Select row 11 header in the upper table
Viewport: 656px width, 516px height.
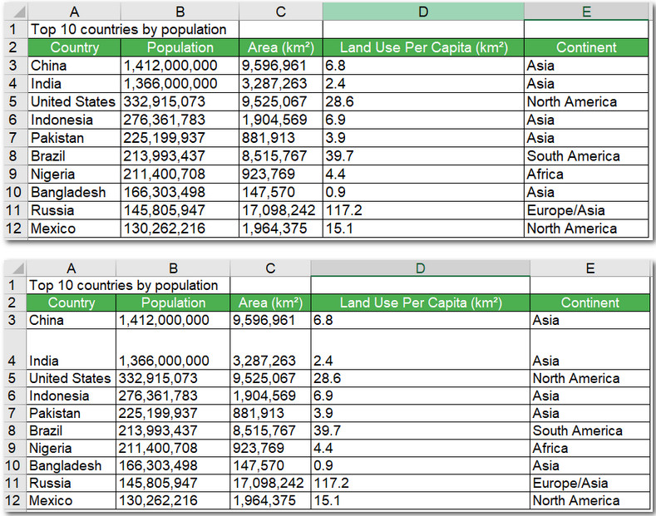pyautogui.click(x=16, y=210)
